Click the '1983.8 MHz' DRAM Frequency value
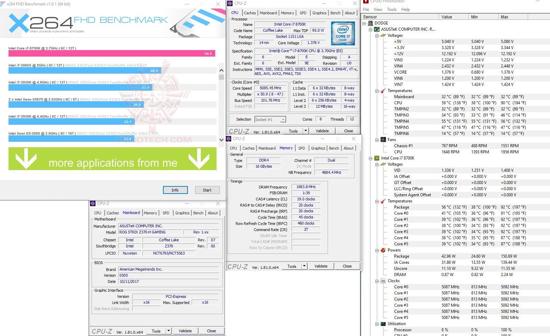The height and width of the screenshot is (336, 550). (x=306, y=187)
